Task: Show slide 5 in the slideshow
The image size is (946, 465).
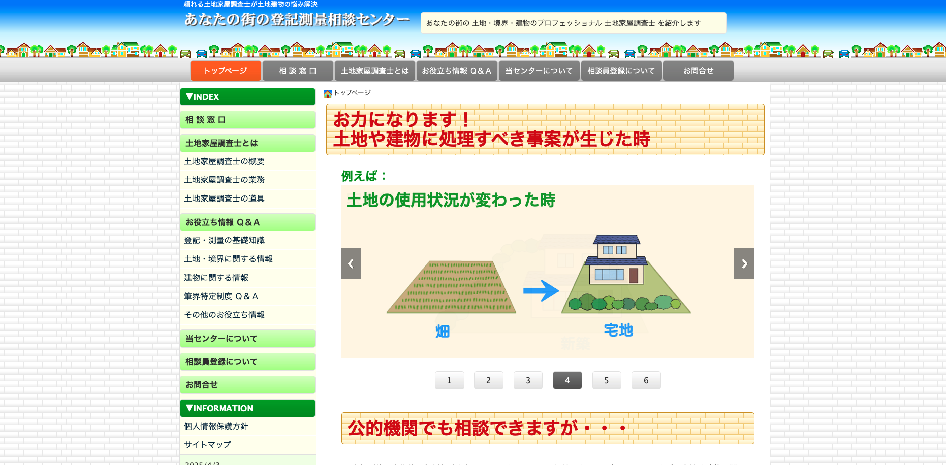Action: 606,380
